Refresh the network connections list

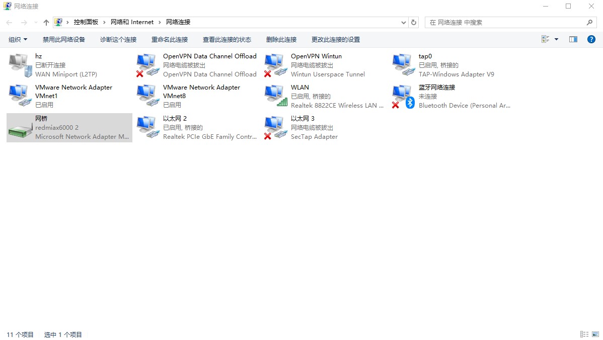click(414, 23)
